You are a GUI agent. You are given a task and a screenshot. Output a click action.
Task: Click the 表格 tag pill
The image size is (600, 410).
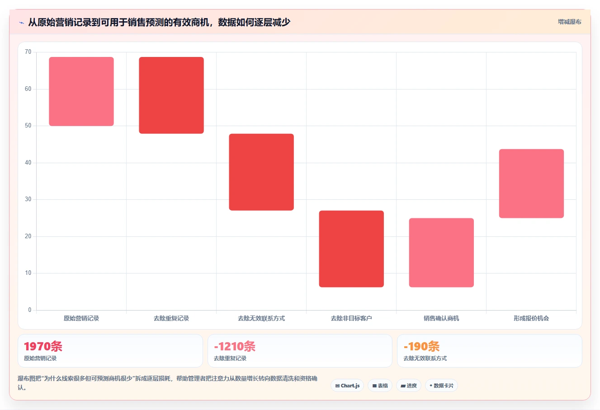coord(380,386)
